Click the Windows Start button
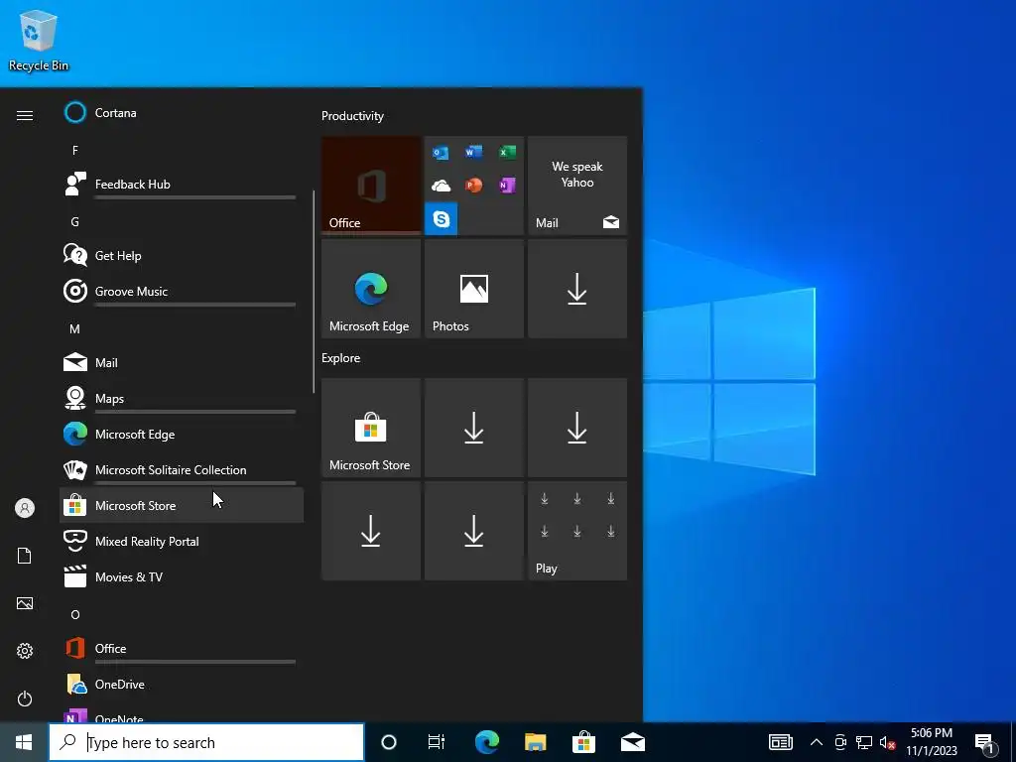Image resolution: width=1016 pixels, height=762 pixels. tap(24, 742)
